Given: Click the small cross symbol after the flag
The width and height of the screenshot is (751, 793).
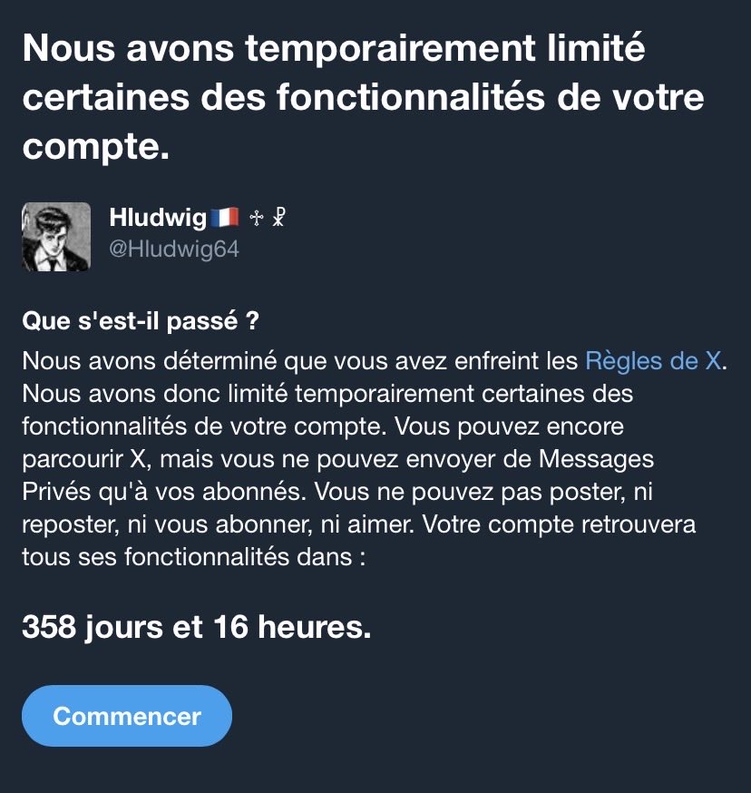Looking at the screenshot, I should (257, 218).
